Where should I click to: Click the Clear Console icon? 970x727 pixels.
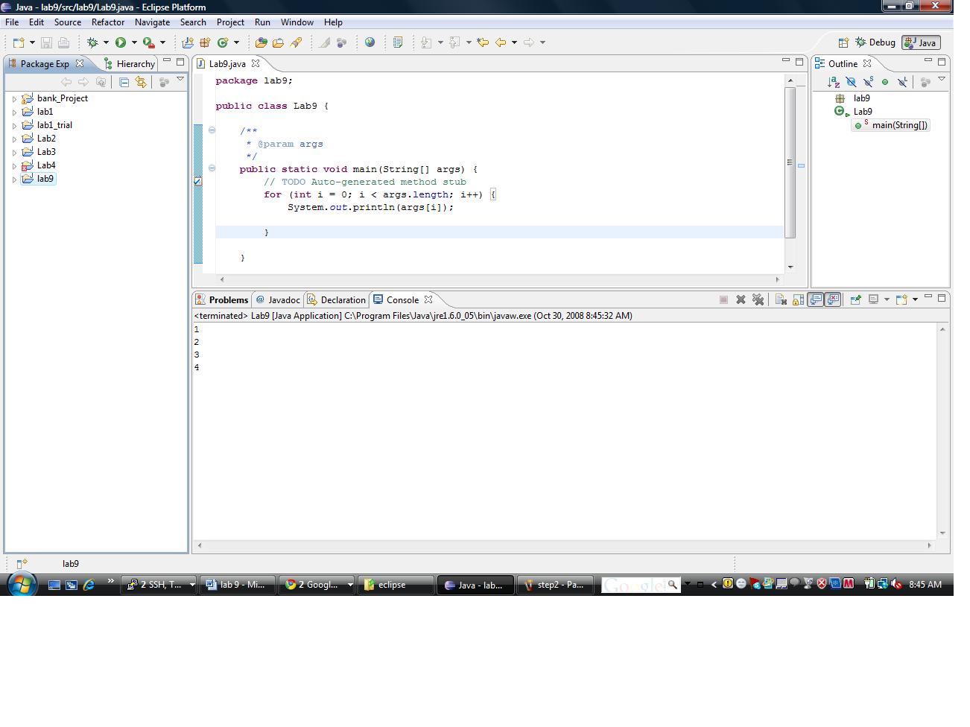pyautogui.click(x=780, y=299)
